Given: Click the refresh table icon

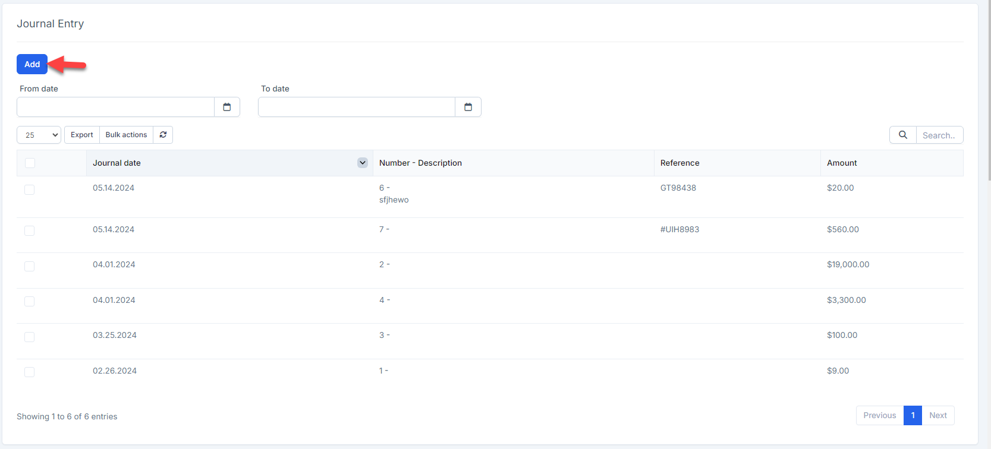Looking at the screenshot, I should pyautogui.click(x=163, y=135).
